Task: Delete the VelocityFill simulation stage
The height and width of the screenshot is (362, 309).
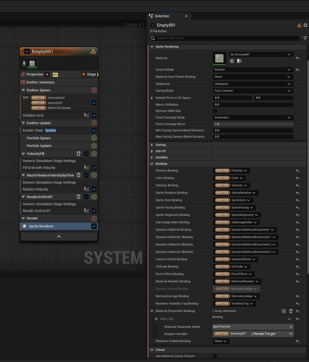Action: point(78,154)
